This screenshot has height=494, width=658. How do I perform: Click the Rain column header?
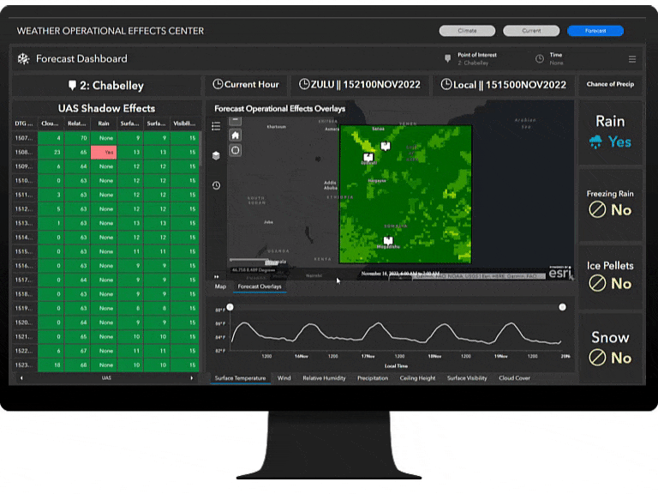[x=104, y=123]
